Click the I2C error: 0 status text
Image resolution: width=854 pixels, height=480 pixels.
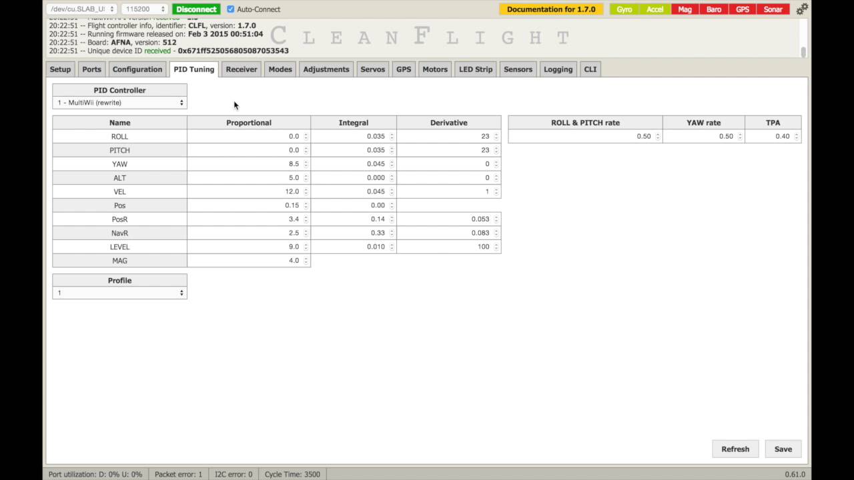[234, 475]
